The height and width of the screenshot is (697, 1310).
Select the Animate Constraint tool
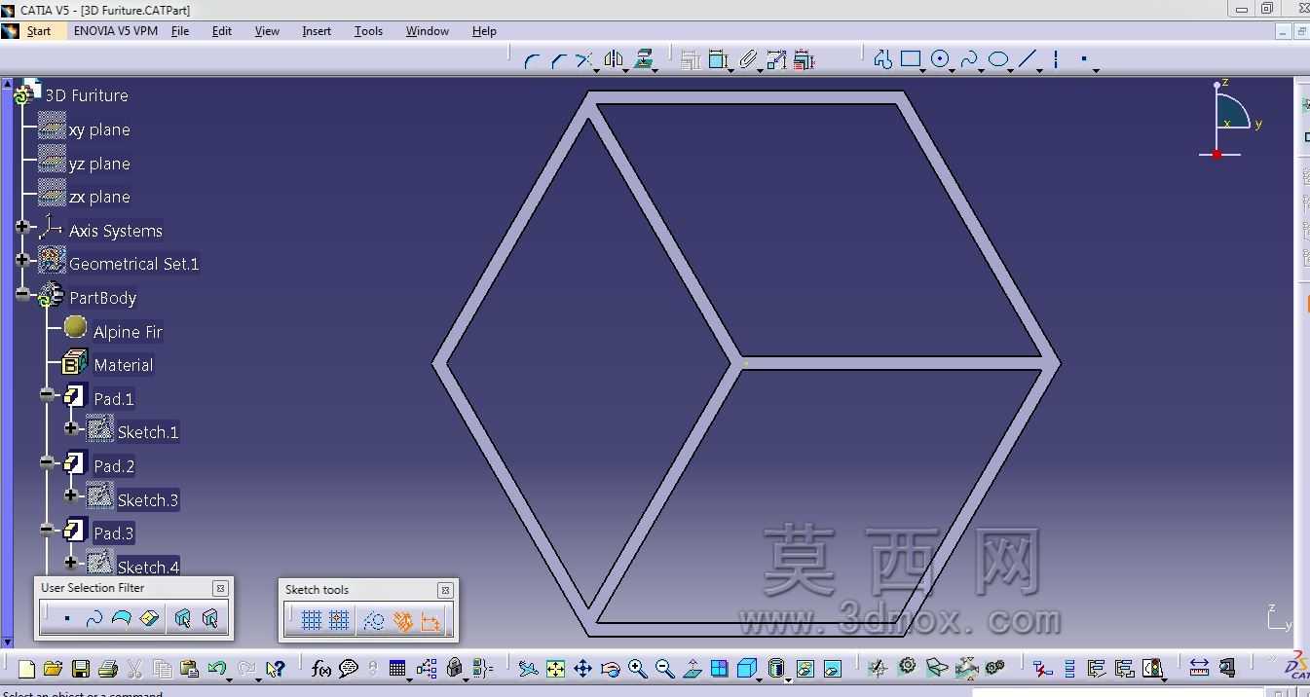[776, 60]
